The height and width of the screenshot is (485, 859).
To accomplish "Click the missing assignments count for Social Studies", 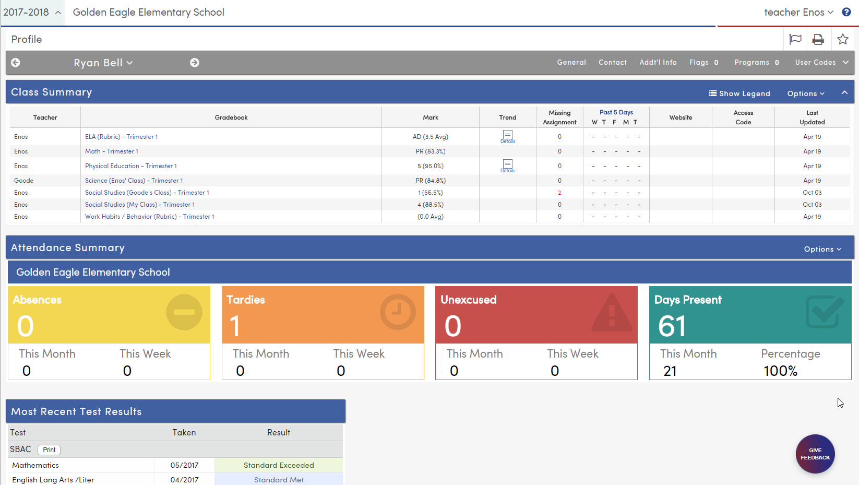I will click(559, 192).
